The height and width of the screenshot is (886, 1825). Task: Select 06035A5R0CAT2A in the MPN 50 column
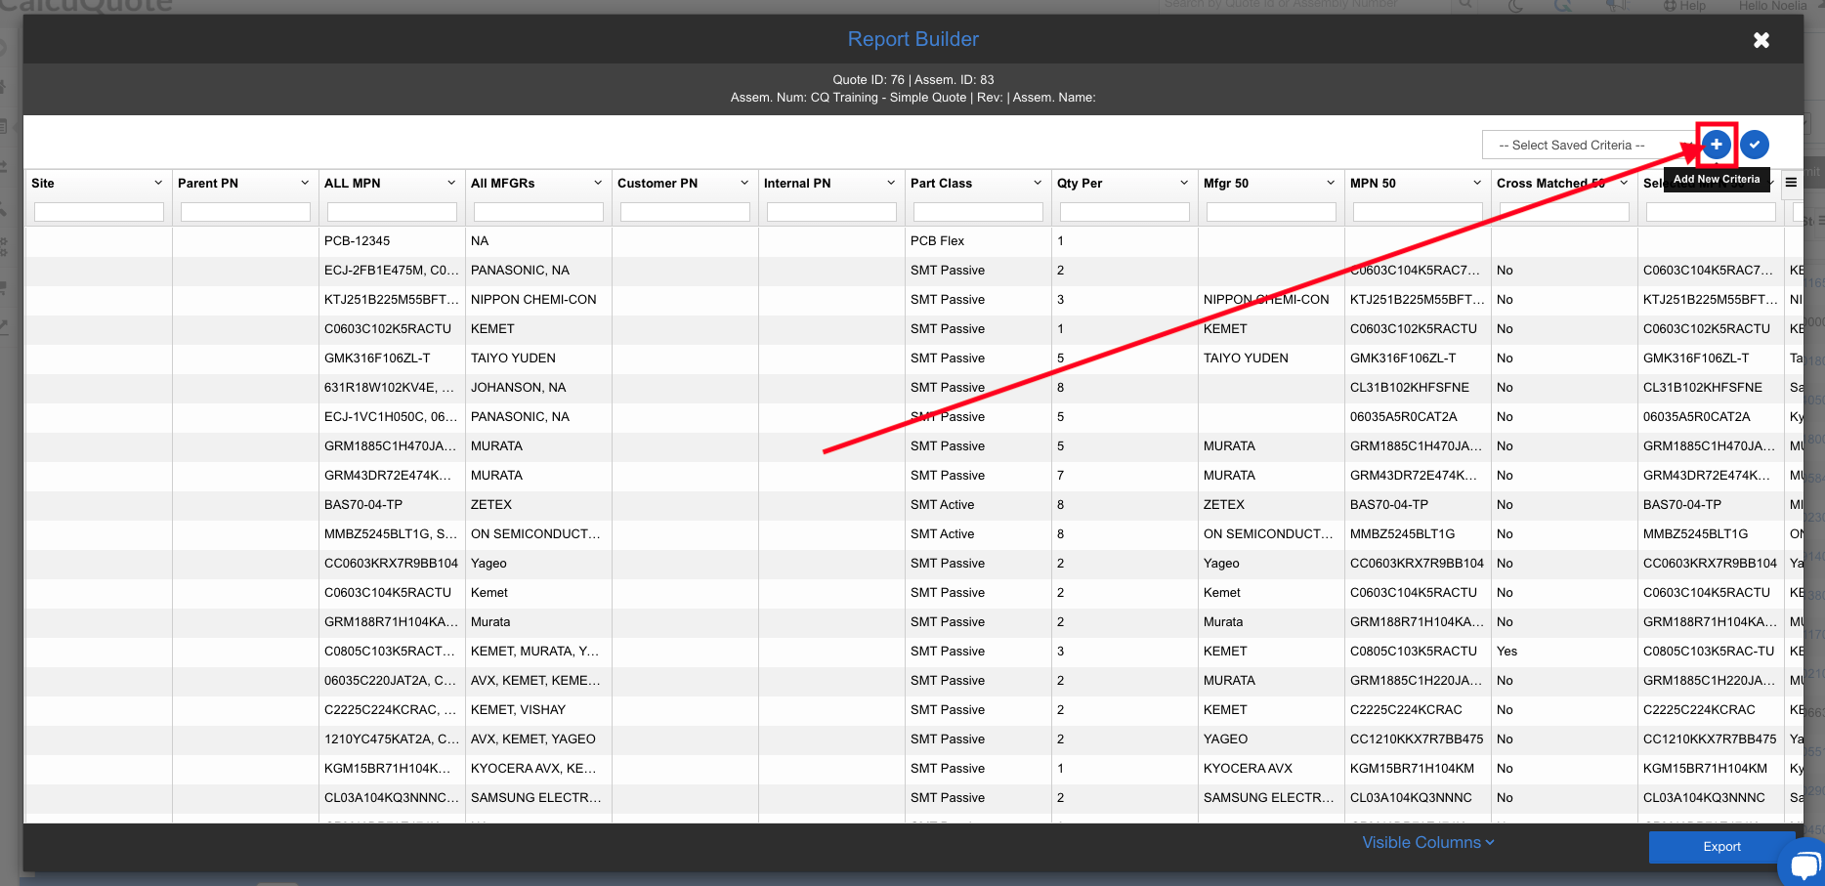[1418, 417]
